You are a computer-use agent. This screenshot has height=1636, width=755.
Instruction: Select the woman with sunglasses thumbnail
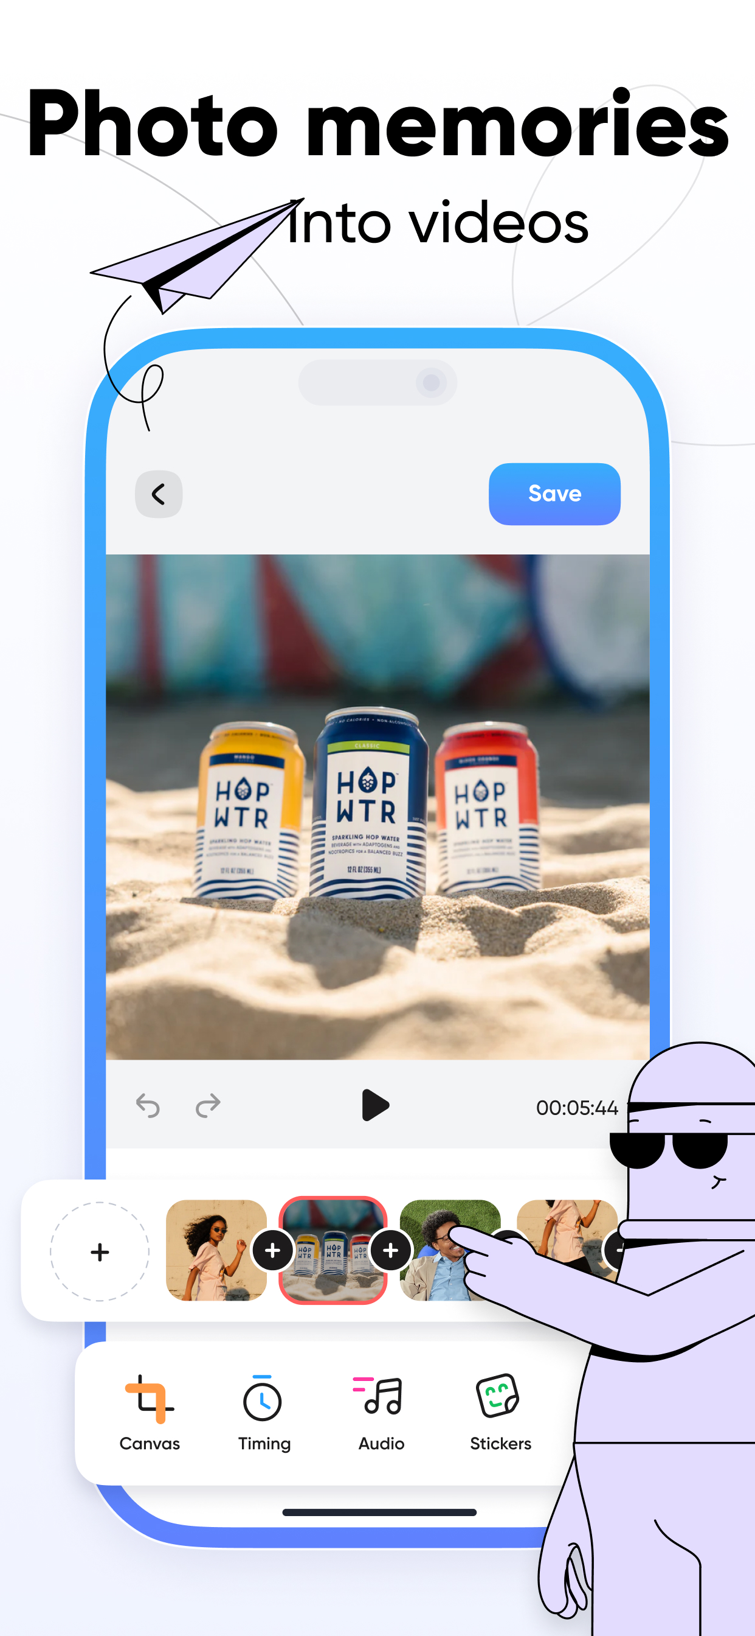tap(216, 1250)
